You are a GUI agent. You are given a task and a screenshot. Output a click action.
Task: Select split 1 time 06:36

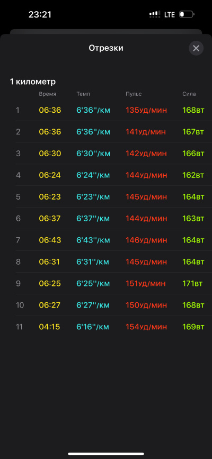tap(50, 110)
